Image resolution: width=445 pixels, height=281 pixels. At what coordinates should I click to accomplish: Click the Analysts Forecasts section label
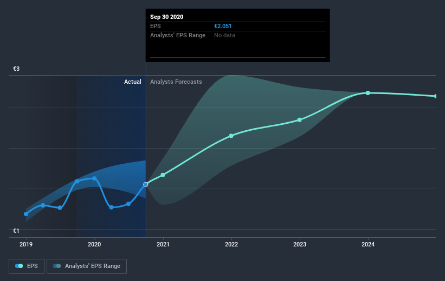coord(176,82)
